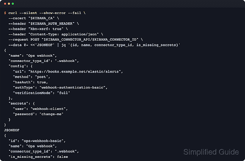The image size is (245, 161).
Task: Click the "ops-webhook-basic" id in output
Action: tap(44, 140)
